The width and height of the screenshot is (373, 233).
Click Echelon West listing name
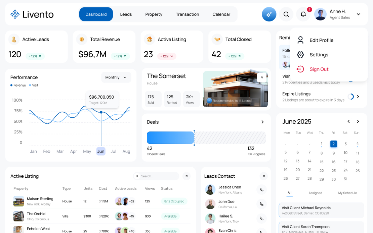38,229
